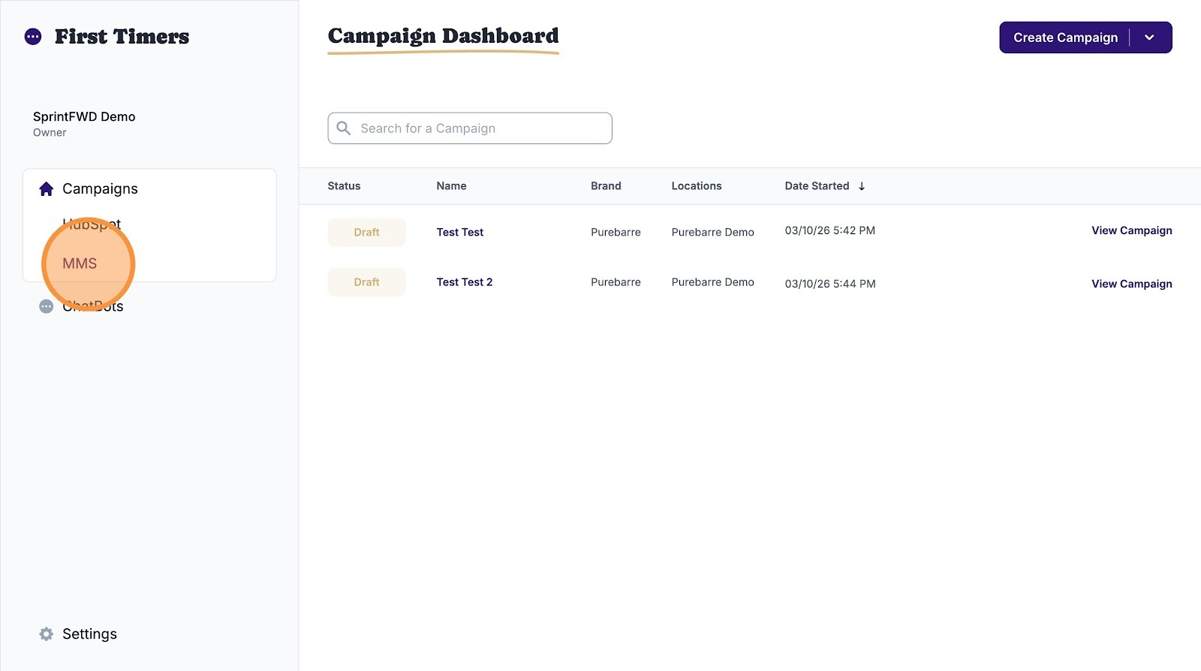Click the Settings gear icon

(x=46, y=634)
